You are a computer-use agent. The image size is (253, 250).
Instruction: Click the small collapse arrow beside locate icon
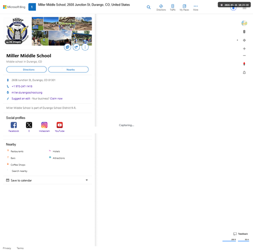[x=237, y=40]
